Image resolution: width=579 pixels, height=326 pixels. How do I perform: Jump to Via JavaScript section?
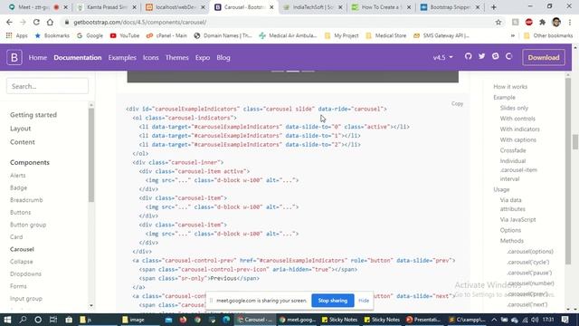point(517,219)
